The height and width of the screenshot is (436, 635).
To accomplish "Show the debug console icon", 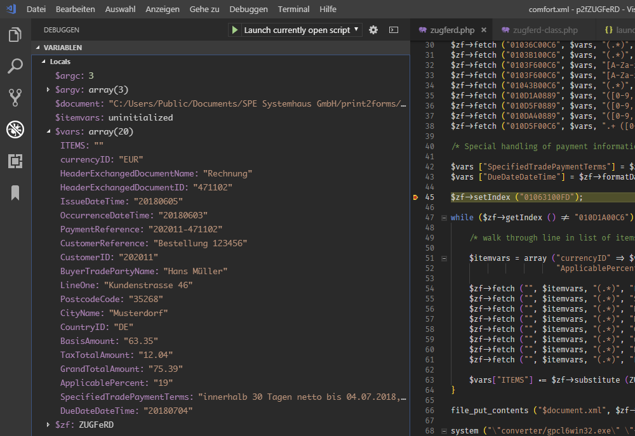I will click(394, 30).
